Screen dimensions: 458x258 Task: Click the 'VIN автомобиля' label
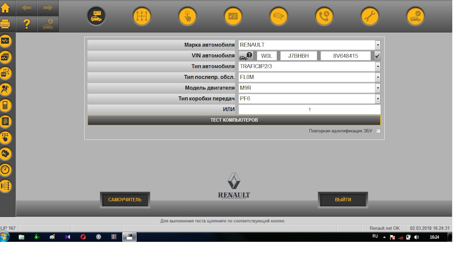pos(213,55)
